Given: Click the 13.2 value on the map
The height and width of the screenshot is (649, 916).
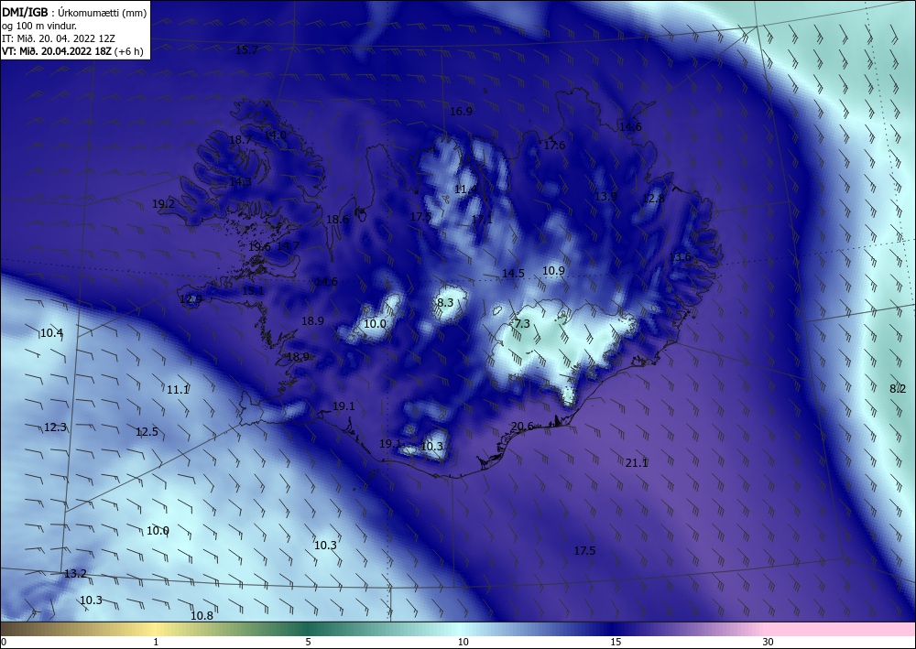Looking at the screenshot, I should 75,574.
